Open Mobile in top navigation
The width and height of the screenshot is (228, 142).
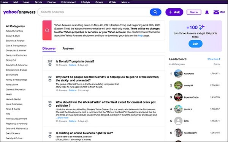(x=112, y=2)
